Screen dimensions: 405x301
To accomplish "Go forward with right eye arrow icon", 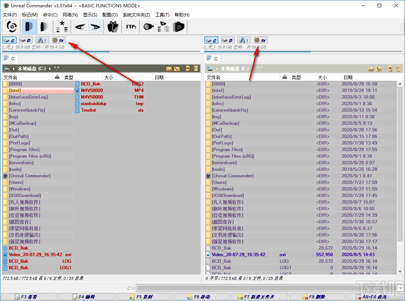I will (95, 27).
